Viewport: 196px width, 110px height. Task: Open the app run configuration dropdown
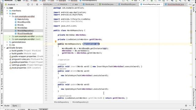(136, 1)
